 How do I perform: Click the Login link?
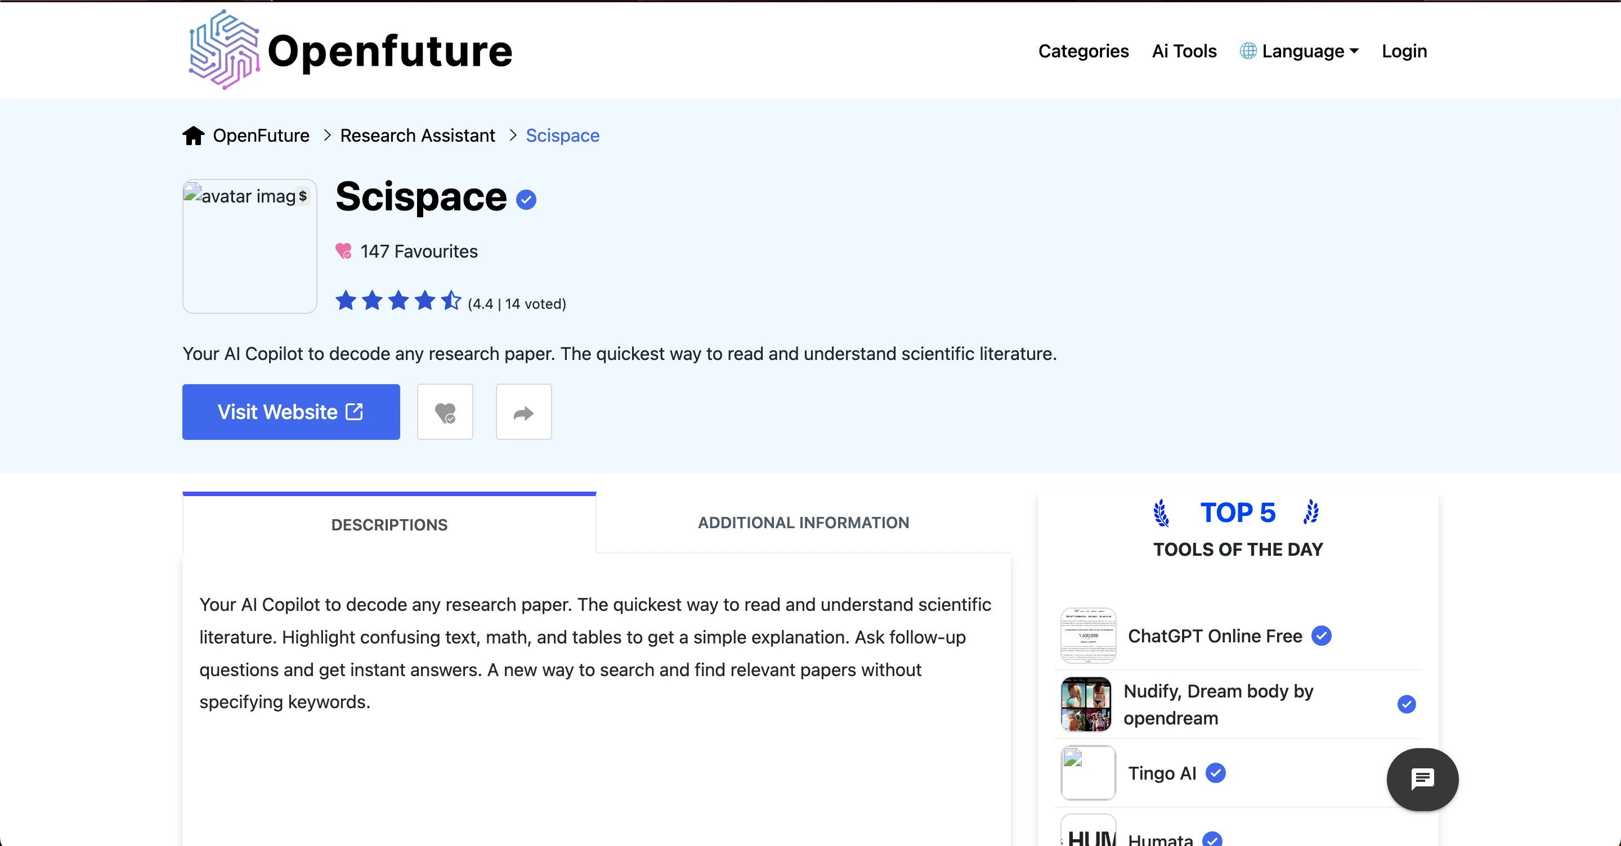[1404, 51]
